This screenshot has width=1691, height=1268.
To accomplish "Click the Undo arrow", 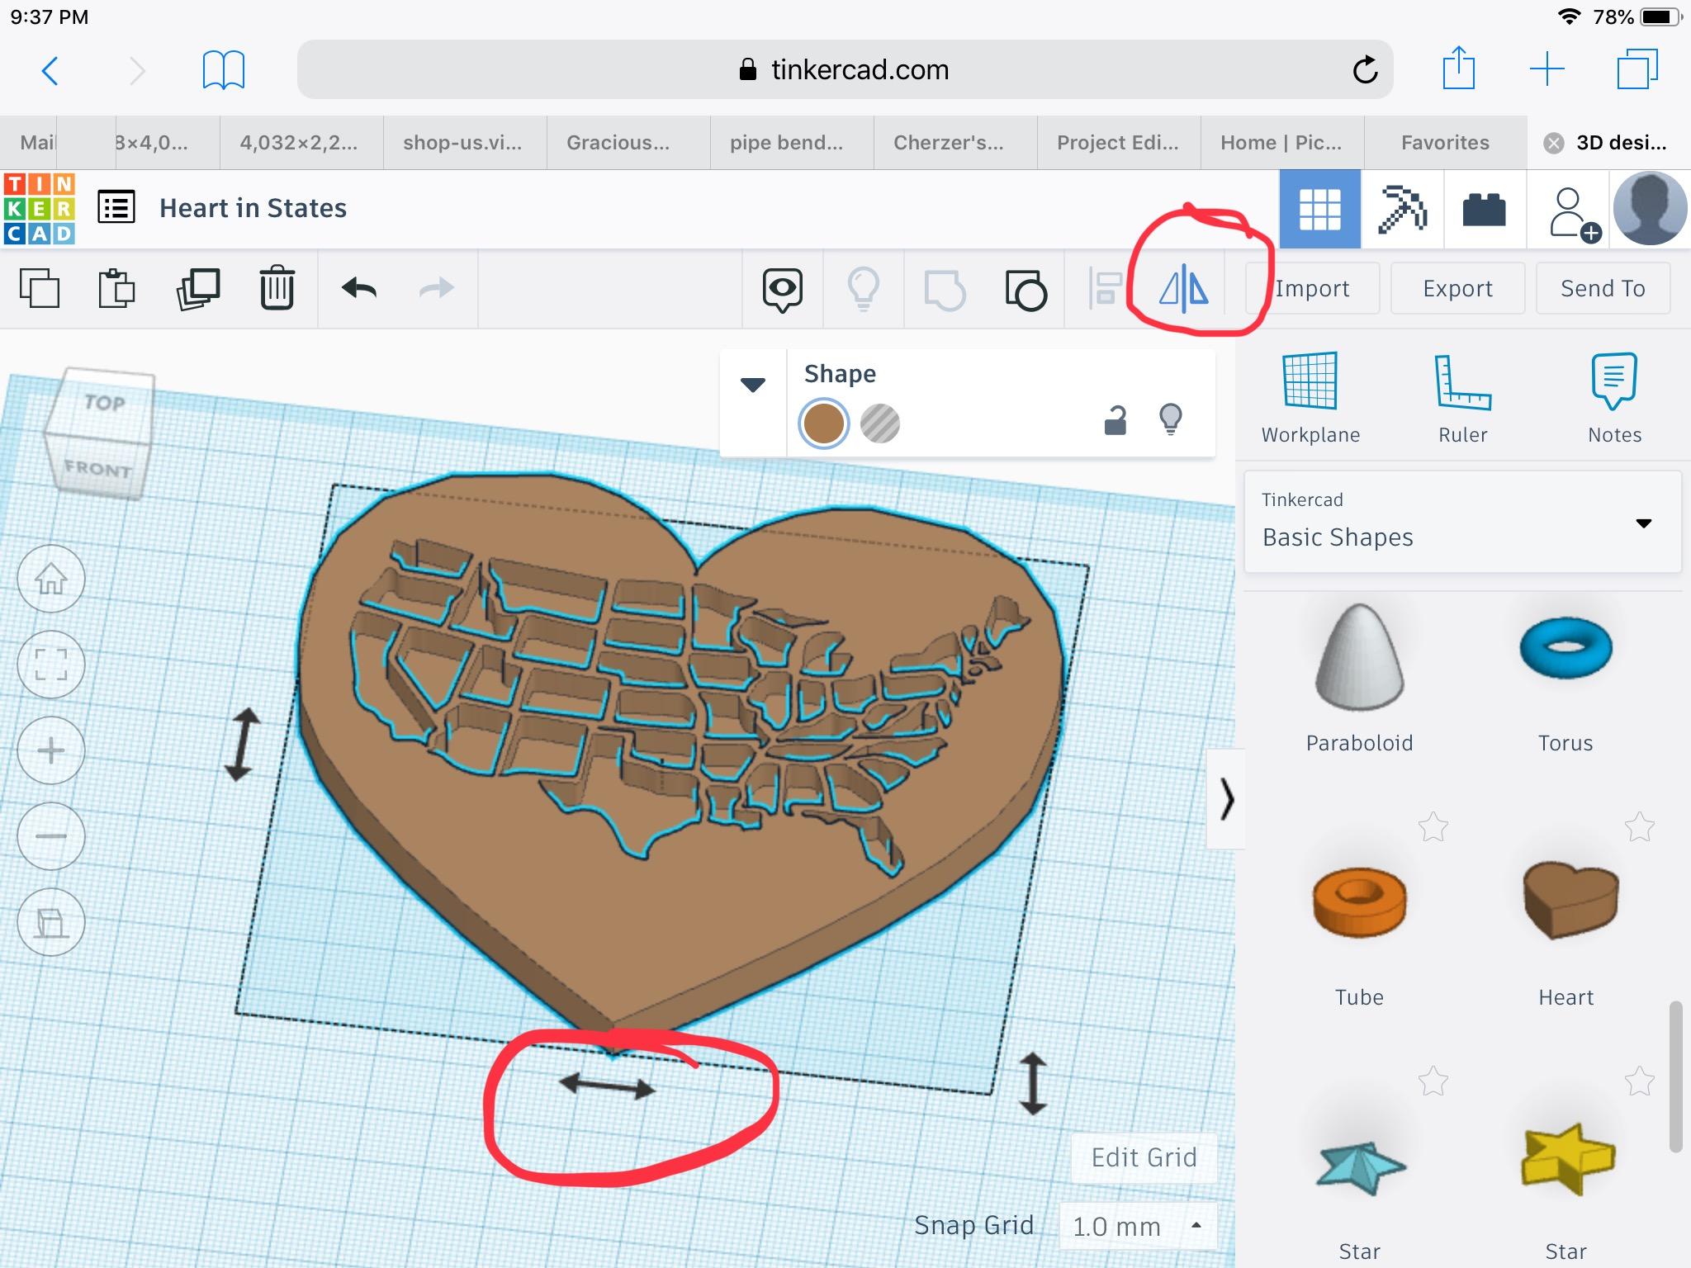I will pyautogui.click(x=359, y=288).
